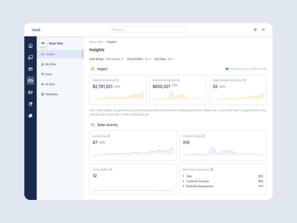The width and height of the screenshot is (297, 223).
Task: Open the pie chart analytics icon
Action: [30, 104]
